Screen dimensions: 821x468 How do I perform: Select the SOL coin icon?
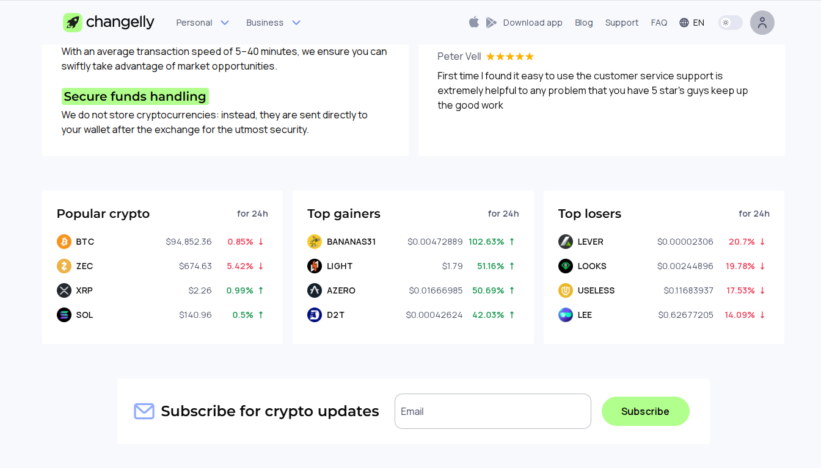(x=64, y=315)
